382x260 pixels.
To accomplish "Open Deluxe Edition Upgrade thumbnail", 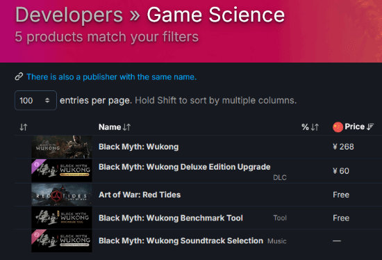I will tap(62, 170).
